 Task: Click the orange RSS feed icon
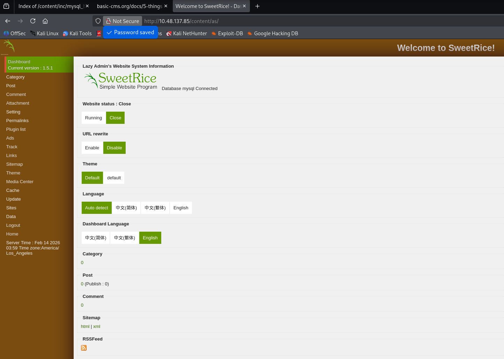(84, 348)
